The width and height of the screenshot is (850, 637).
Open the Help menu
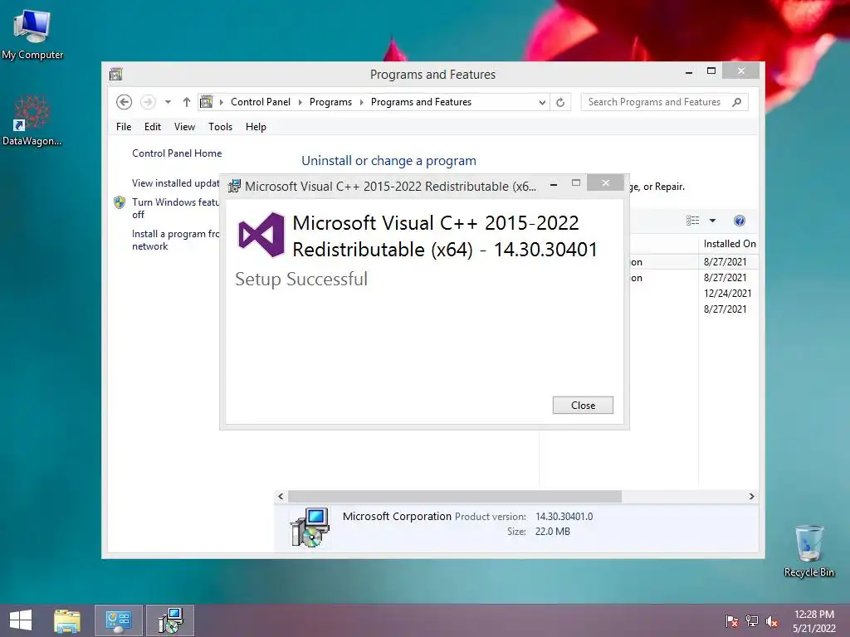click(x=256, y=127)
